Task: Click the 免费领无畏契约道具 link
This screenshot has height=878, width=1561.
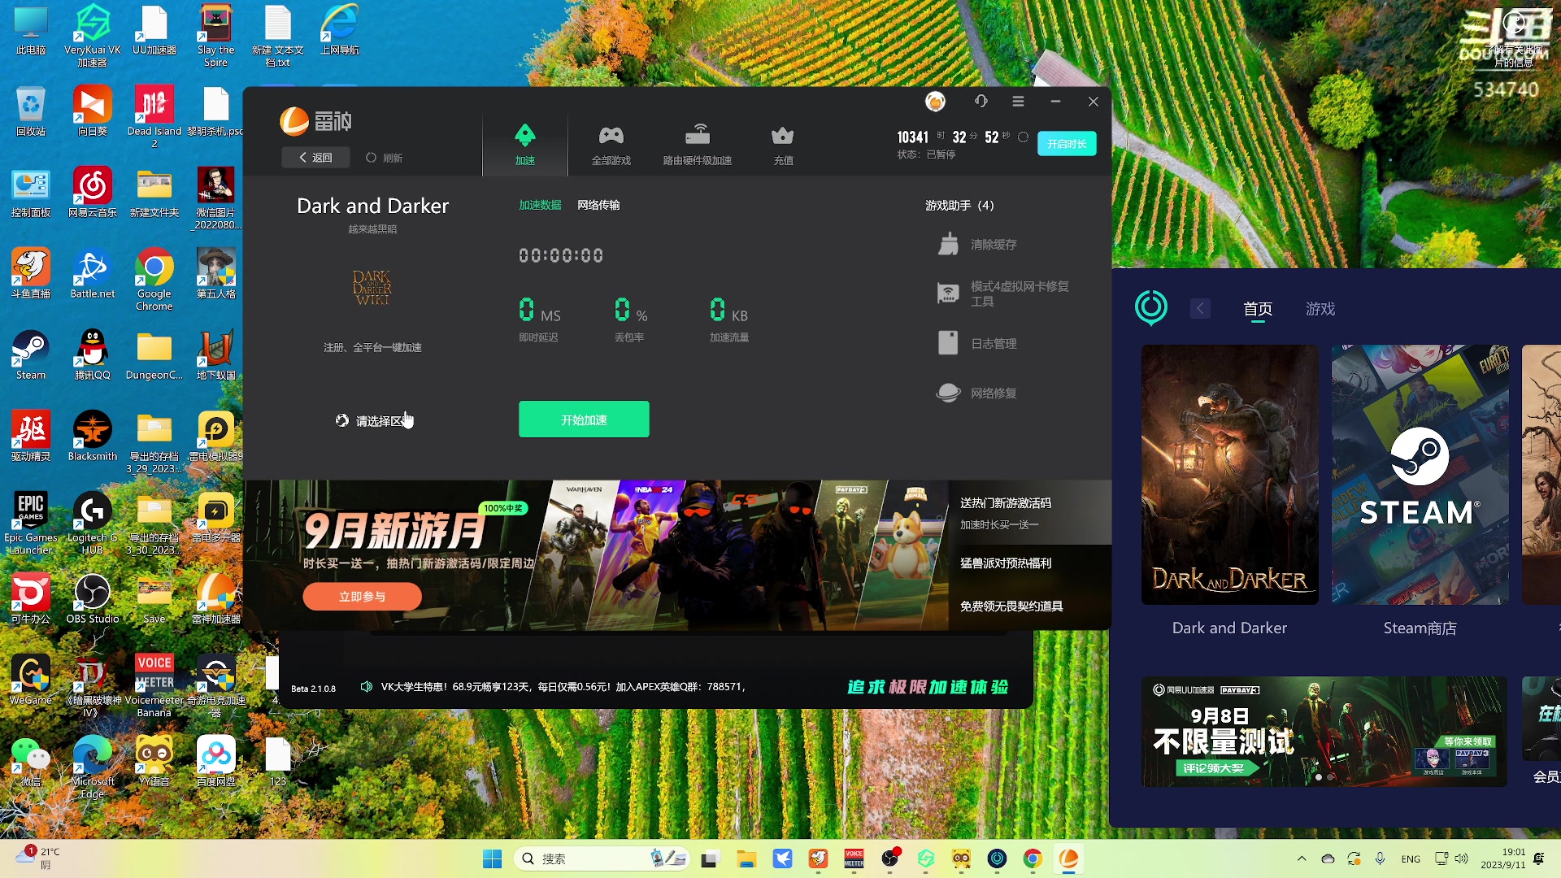Action: pos(1011,606)
